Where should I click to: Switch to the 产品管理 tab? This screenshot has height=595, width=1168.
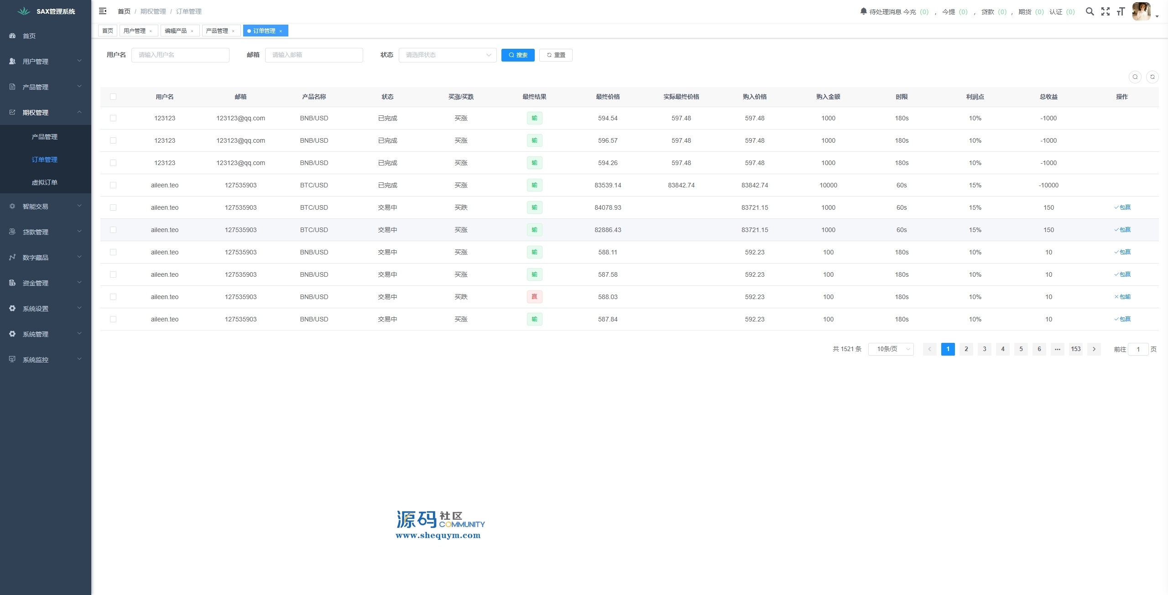coord(217,31)
